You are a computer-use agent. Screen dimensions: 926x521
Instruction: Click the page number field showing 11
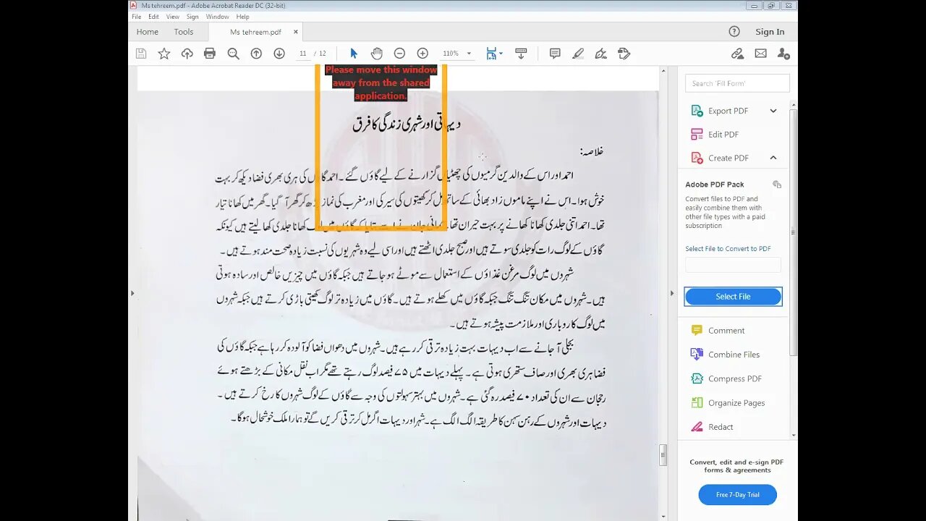point(303,54)
